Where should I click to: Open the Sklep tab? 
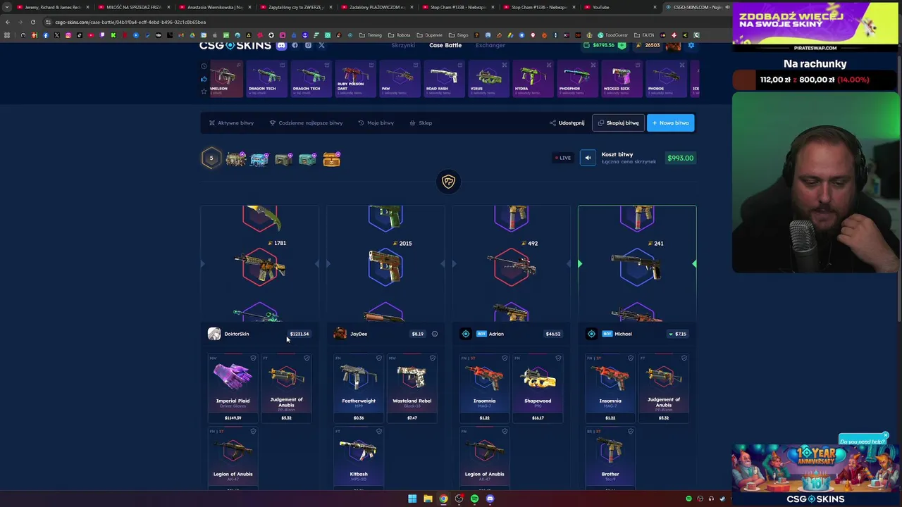pyautogui.click(x=421, y=123)
